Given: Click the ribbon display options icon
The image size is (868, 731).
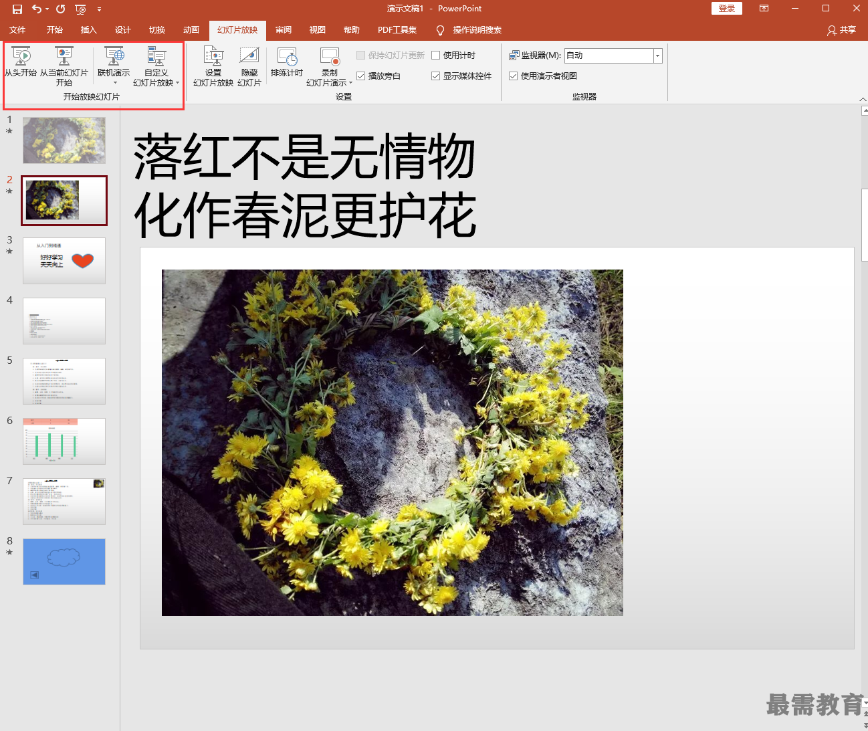Looking at the screenshot, I should [x=764, y=9].
